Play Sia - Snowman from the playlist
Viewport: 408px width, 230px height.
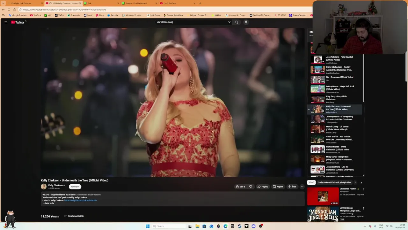335,79
